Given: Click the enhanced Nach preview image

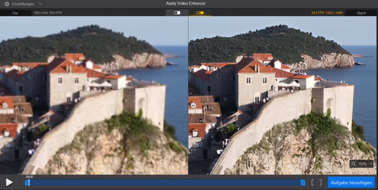Looking at the screenshot, I should click(x=283, y=95).
